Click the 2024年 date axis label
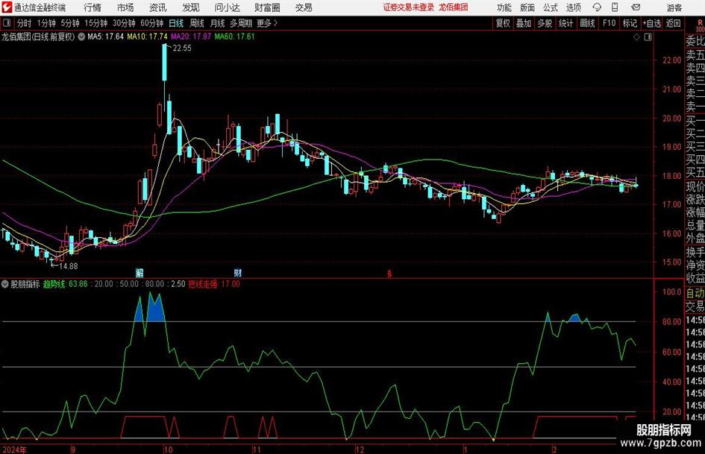Viewport: 705px width, 454px height. pyautogui.click(x=14, y=450)
